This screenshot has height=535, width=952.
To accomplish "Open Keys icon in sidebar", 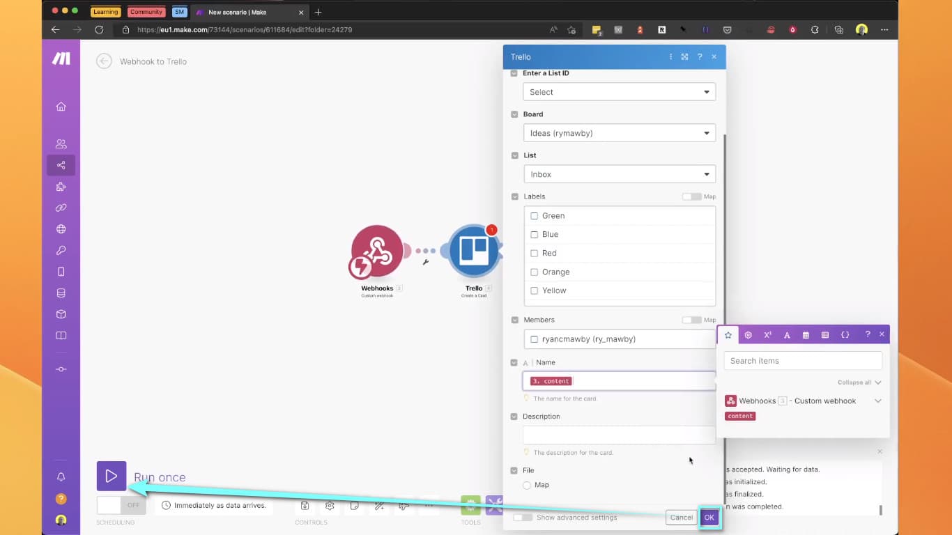I will [61, 250].
